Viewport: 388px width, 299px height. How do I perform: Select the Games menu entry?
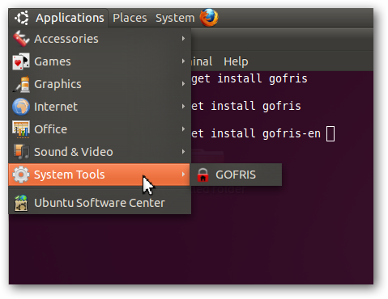100,61
